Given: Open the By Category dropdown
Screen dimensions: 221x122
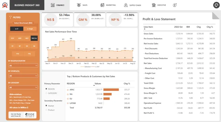Looking at the screenshot, I should (x=23, y=87).
